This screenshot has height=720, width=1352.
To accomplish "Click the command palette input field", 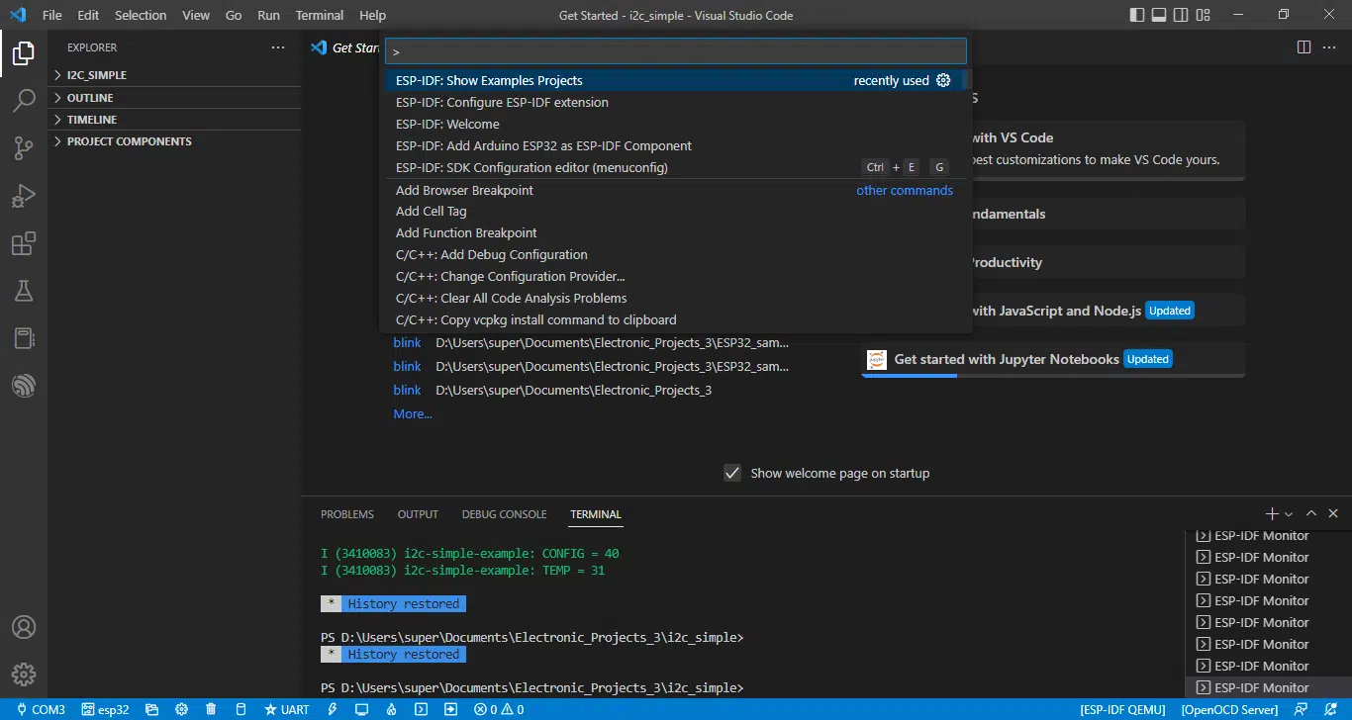I will (676, 50).
